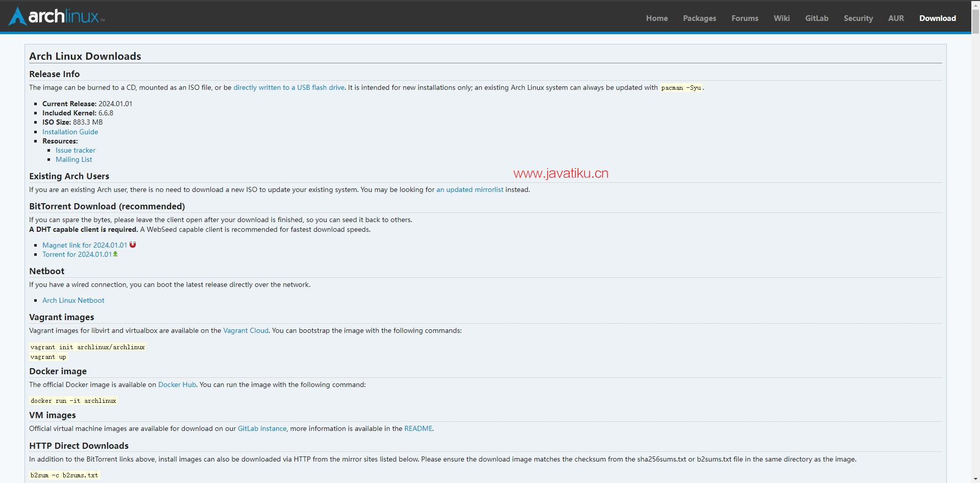Open the Vagrant Cloud link

[246, 330]
